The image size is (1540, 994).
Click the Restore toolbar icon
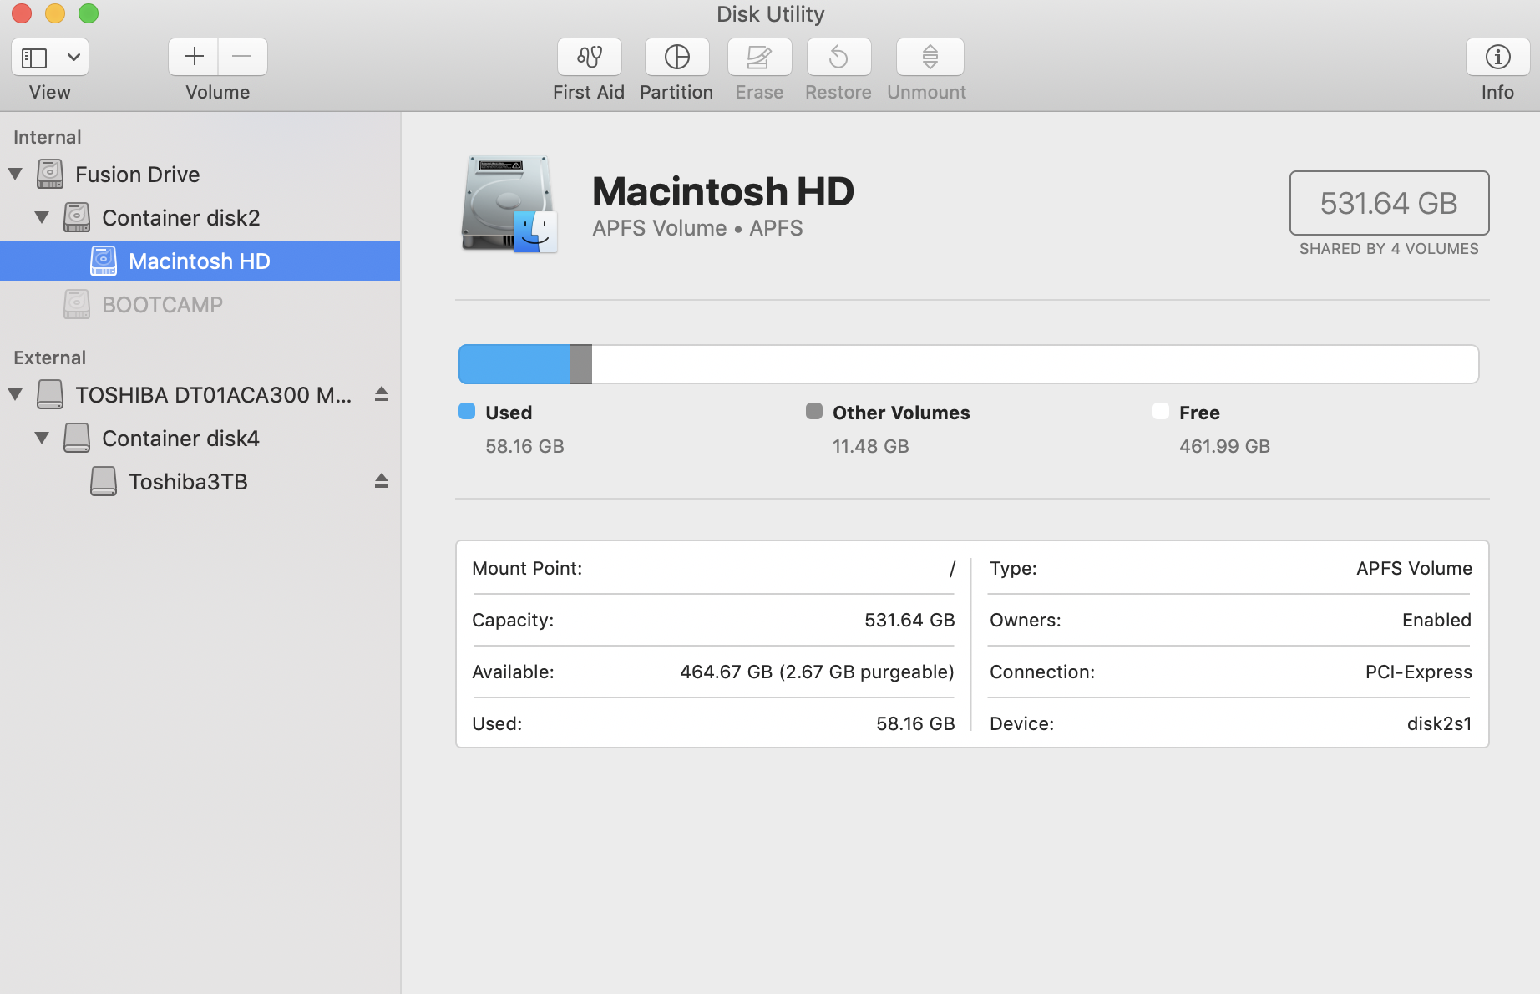pyautogui.click(x=838, y=58)
